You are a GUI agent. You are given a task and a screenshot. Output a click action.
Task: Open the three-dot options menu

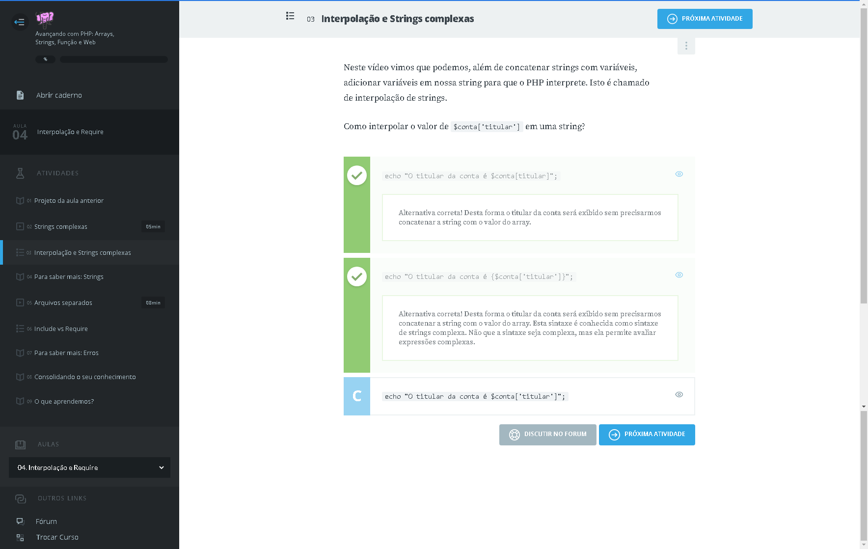coord(686,46)
